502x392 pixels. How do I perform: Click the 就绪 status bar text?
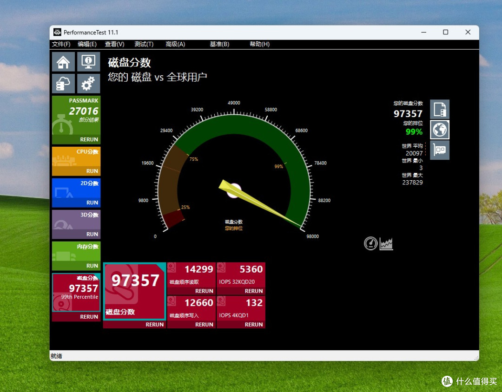click(x=56, y=356)
